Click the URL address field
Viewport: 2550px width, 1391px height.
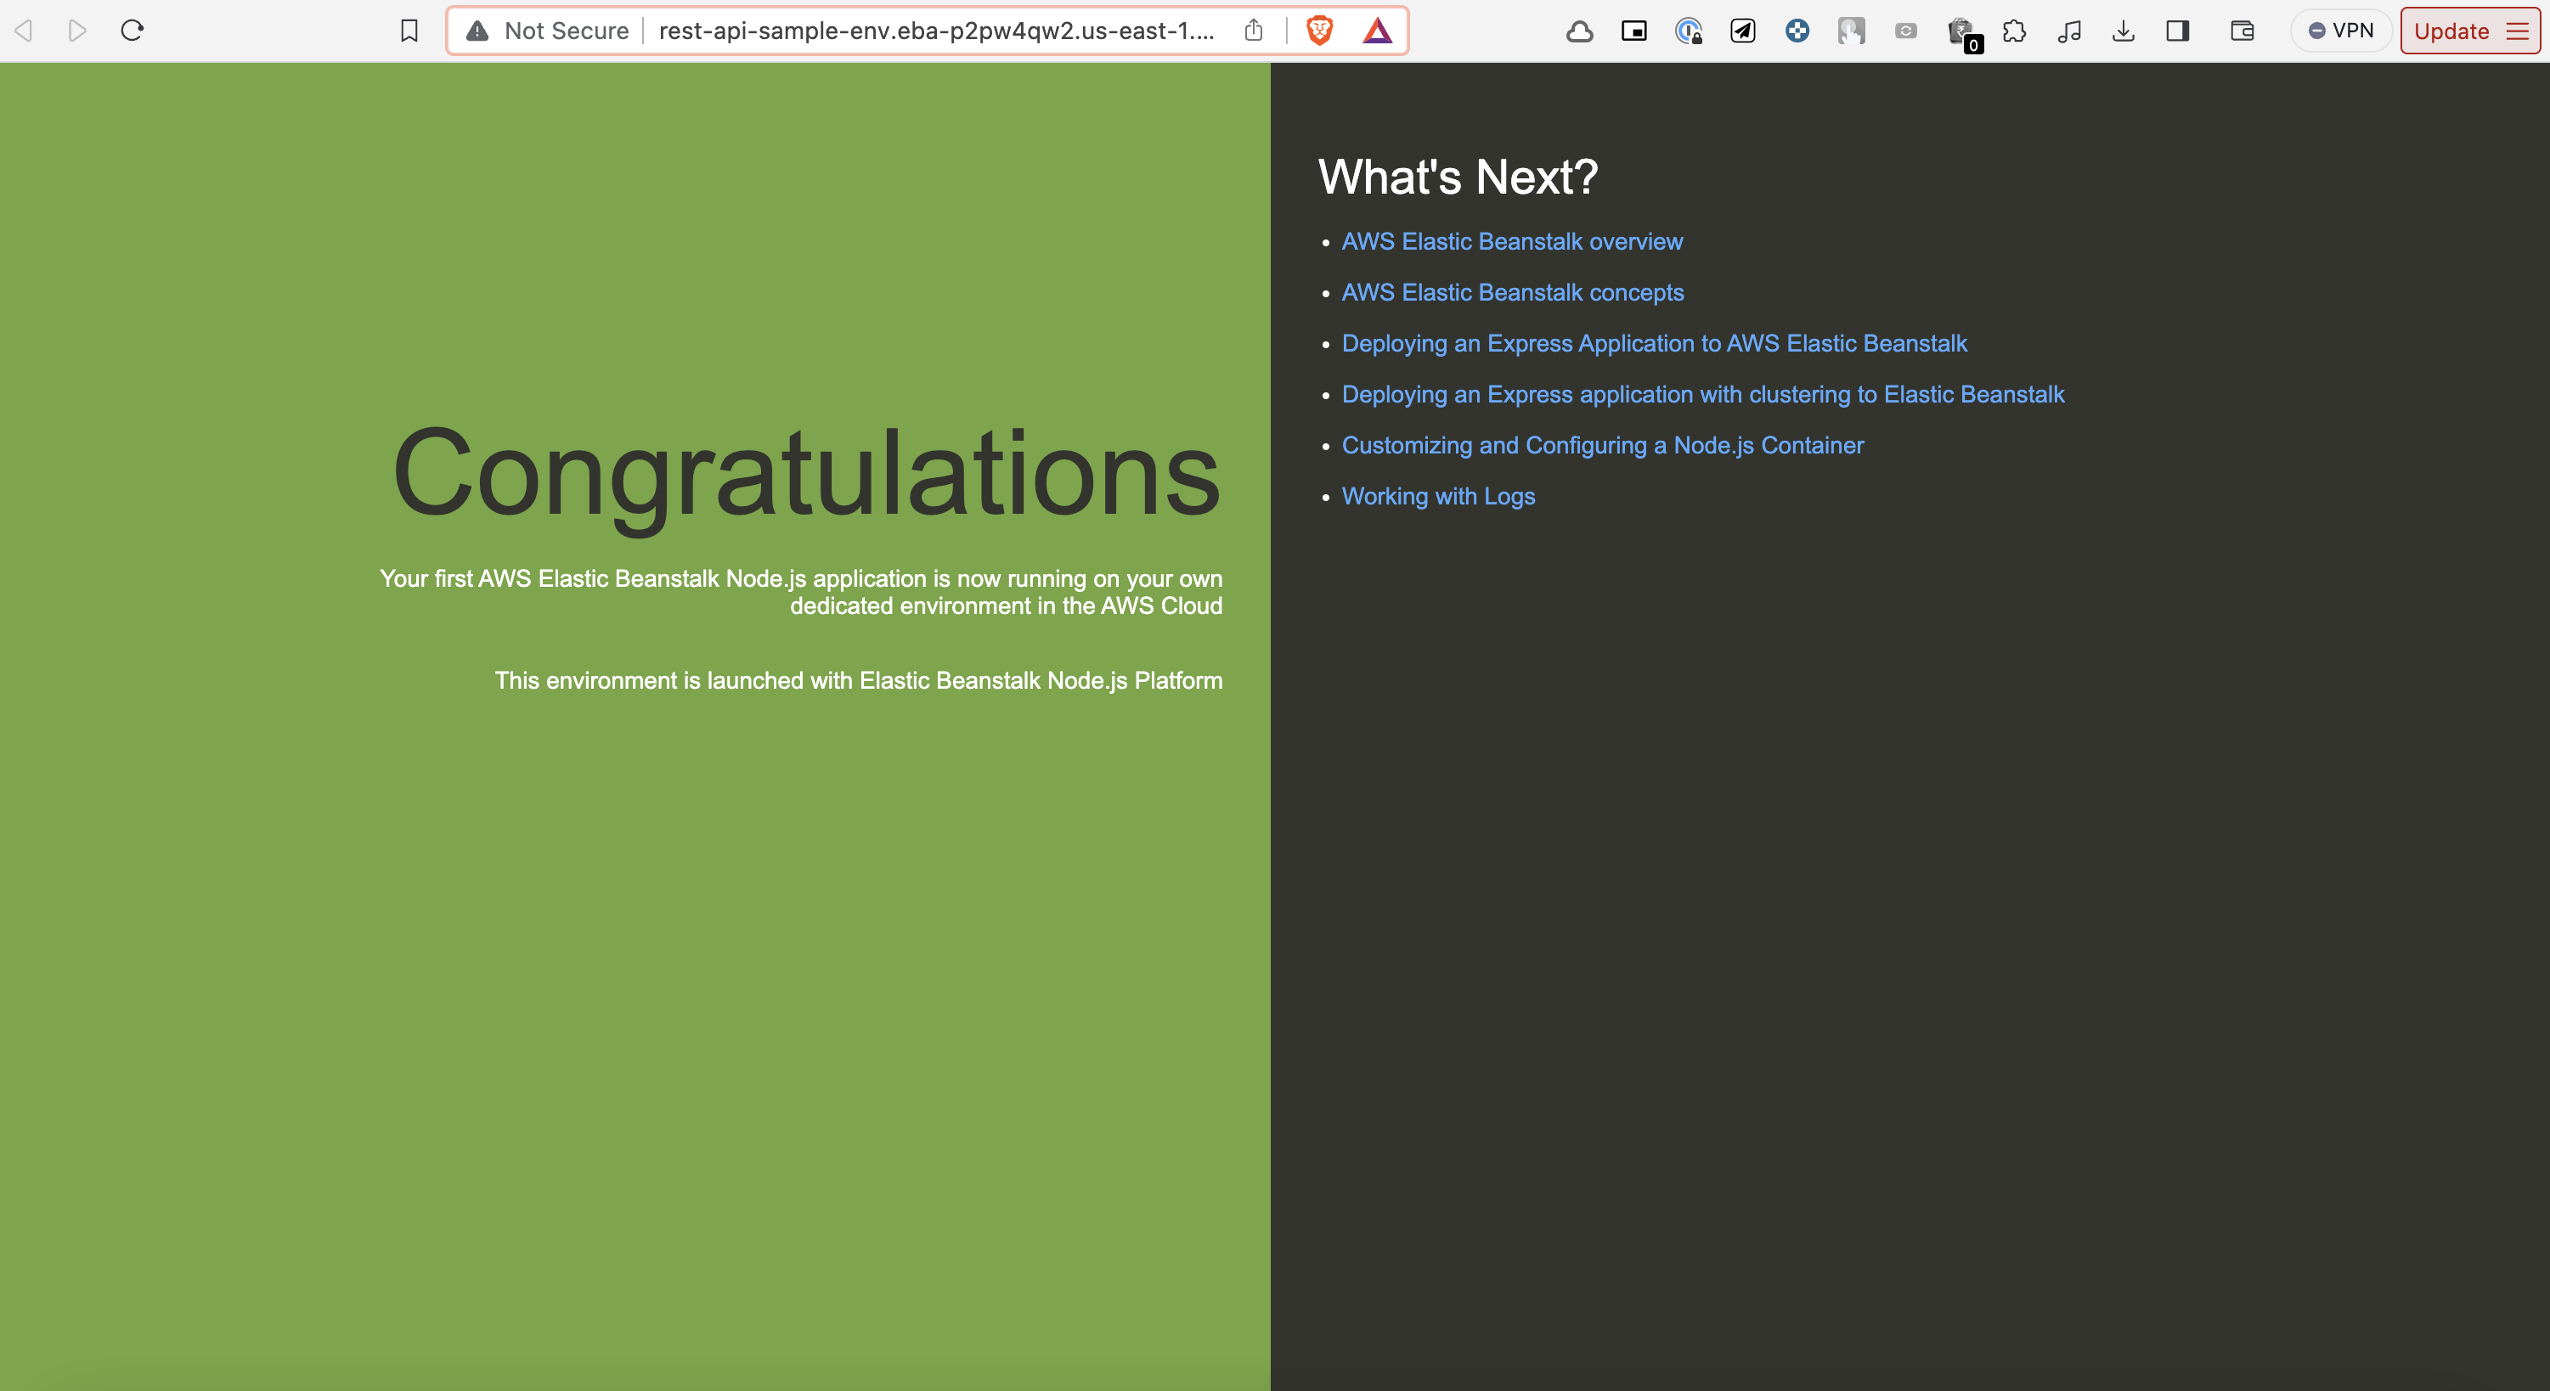pos(935,31)
